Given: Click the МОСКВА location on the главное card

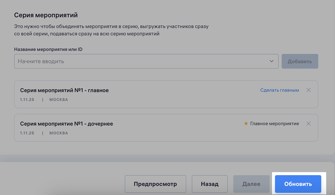Looking at the screenshot, I should [x=58, y=100].
